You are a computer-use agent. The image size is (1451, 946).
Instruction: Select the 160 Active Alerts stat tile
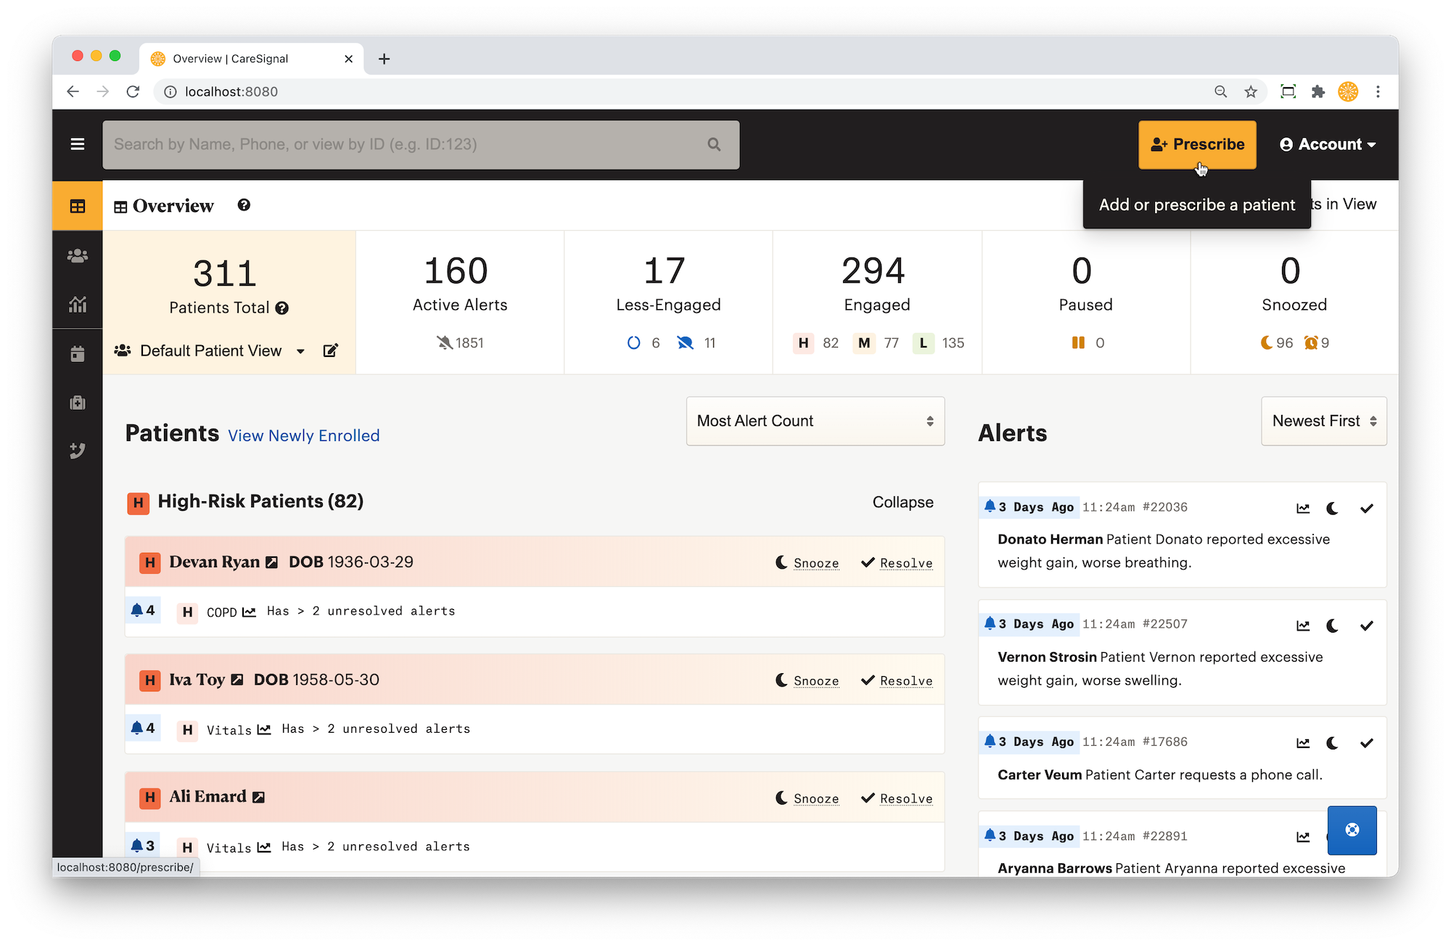pos(460,303)
